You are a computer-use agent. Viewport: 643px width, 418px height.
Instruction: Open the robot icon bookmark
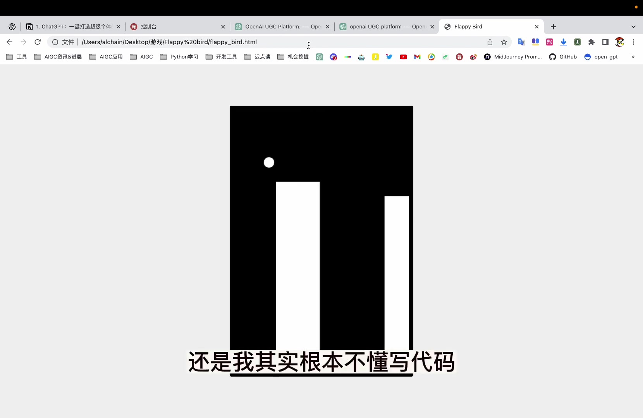pyautogui.click(x=361, y=57)
